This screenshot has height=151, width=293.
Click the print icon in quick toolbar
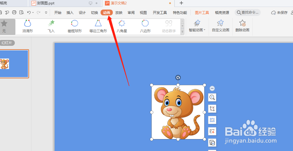pos(14,12)
